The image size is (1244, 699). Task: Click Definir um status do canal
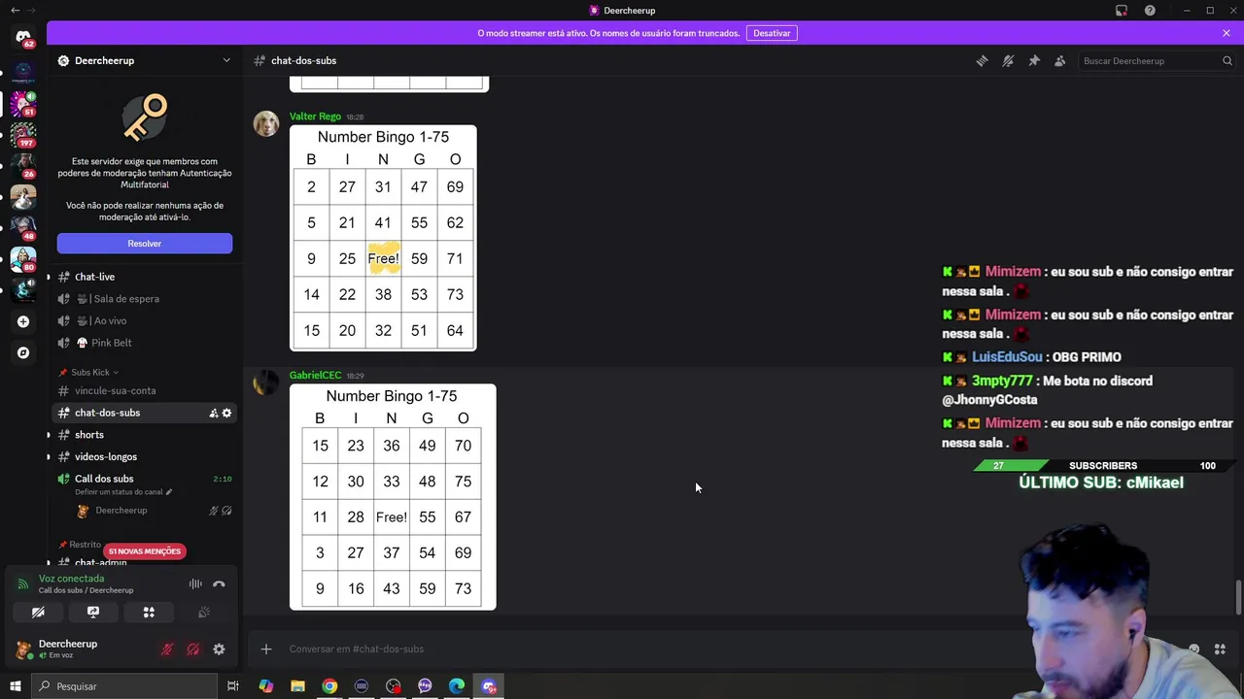tap(123, 492)
